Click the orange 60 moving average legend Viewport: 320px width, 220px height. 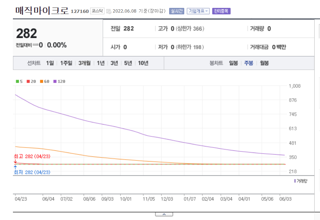click(45, 81)
